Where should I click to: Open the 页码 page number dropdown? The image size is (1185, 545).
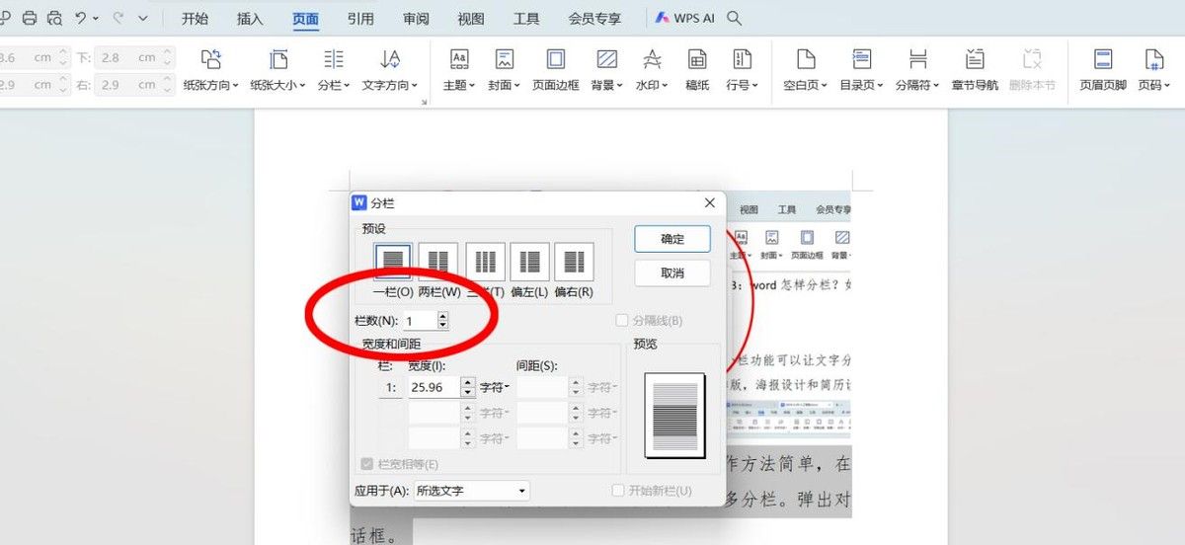click(1153, 71)
